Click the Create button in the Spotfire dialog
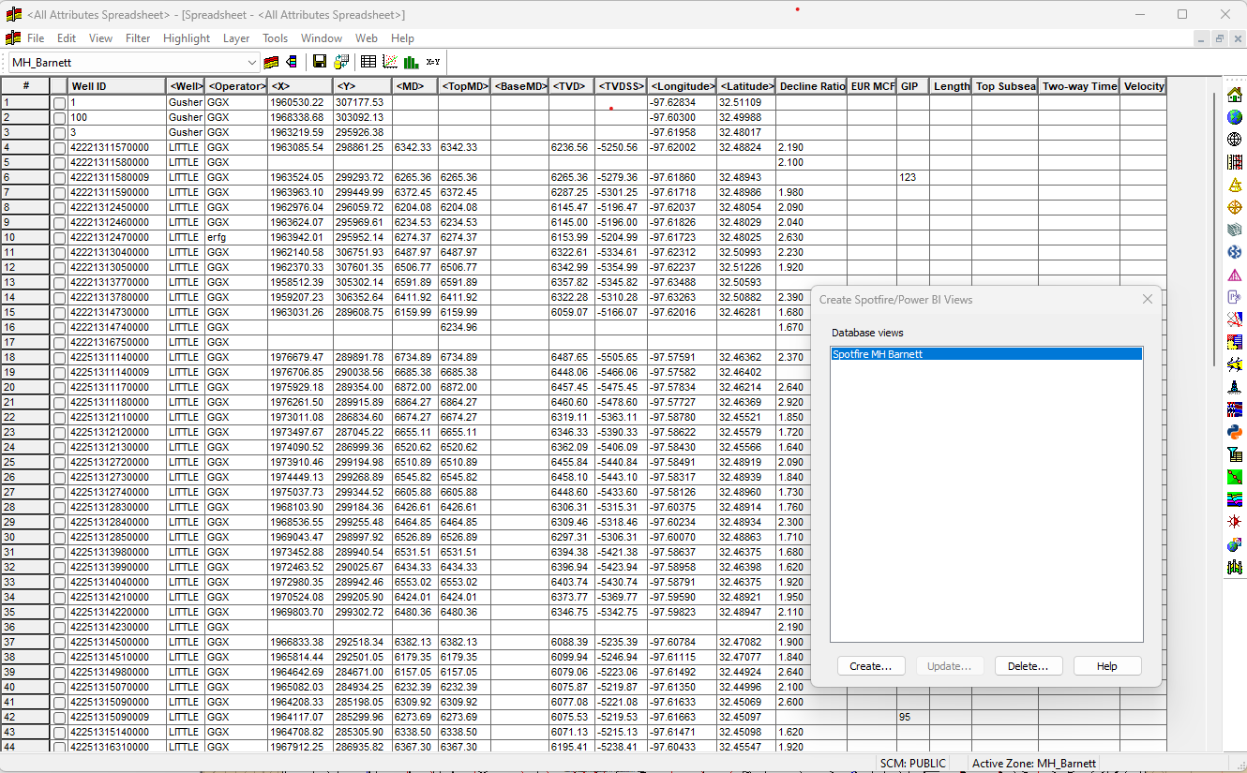Image resolution: width=1247 pixels, height=773 pixels. coord(870,665)
